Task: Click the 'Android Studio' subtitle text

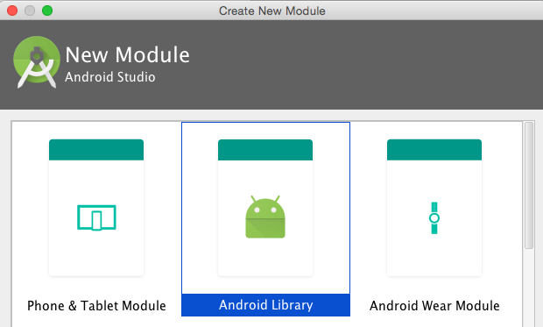Action: click(110, 77)
